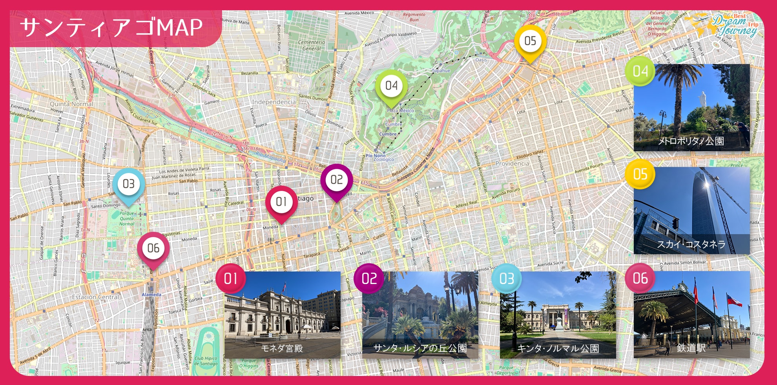Select the yellow map pin 05
Viewport: 777px width, 385px height.
pos(530,41)
